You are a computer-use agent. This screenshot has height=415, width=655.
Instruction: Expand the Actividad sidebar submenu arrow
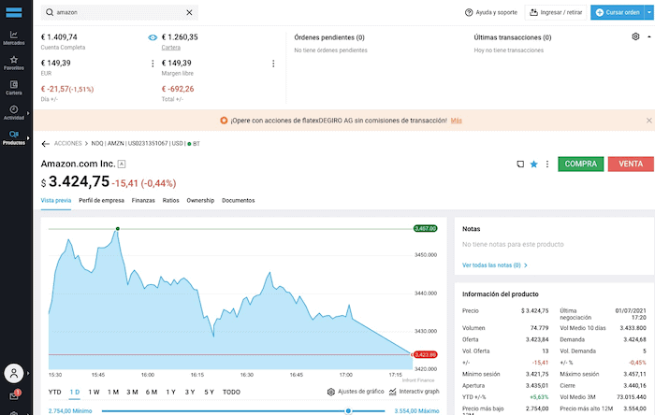point(28,113)
